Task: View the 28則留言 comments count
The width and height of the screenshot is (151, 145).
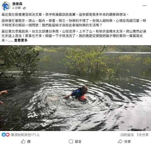Action: pos(127,135)
